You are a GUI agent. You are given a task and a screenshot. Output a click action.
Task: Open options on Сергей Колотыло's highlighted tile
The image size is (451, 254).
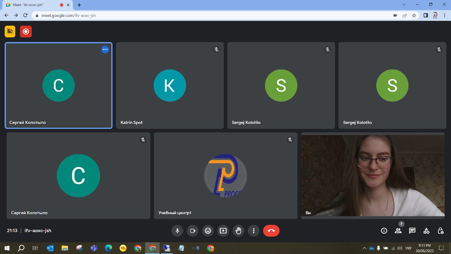tap(105, 49)
